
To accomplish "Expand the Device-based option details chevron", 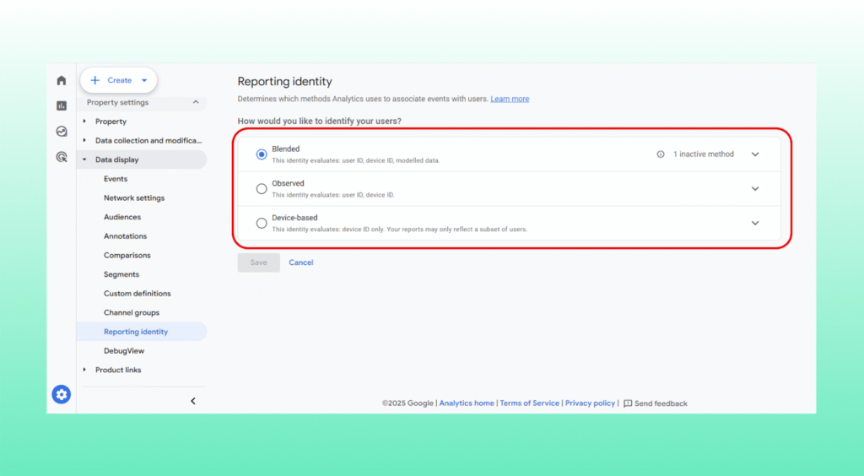I will point(755,223).
